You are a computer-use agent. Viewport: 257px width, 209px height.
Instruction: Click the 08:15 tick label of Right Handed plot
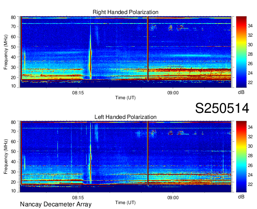(x=78, y=93)
